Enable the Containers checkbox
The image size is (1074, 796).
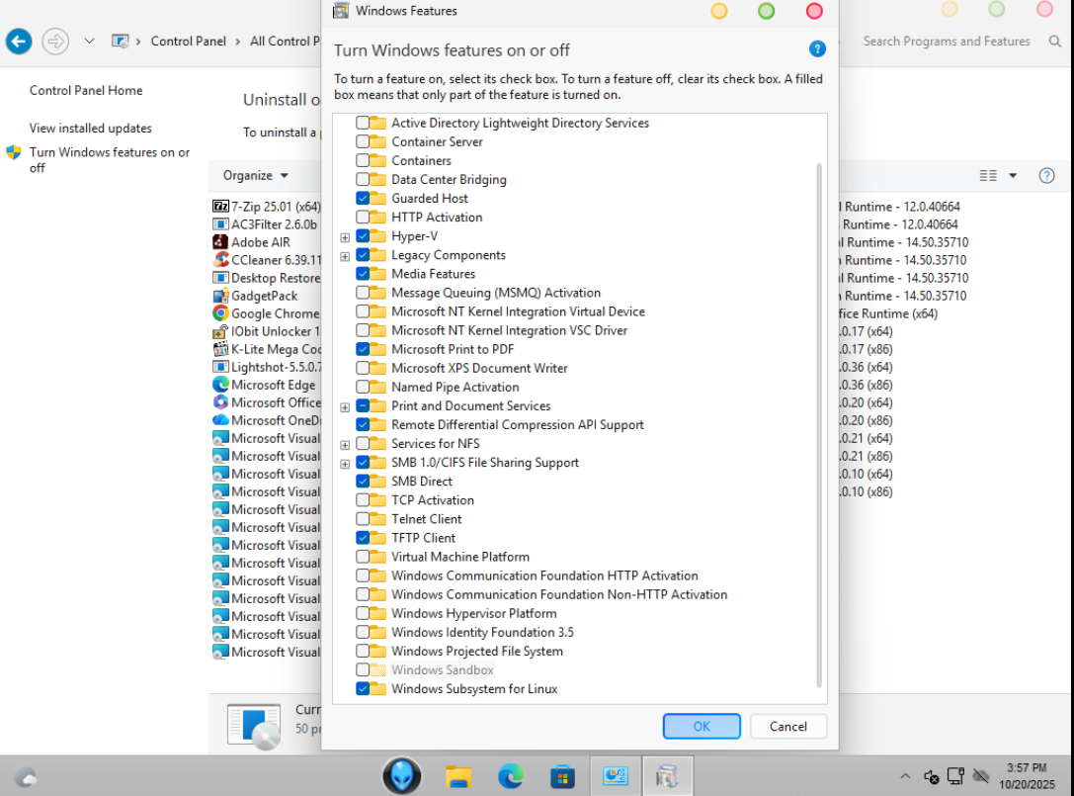(363, 160)
